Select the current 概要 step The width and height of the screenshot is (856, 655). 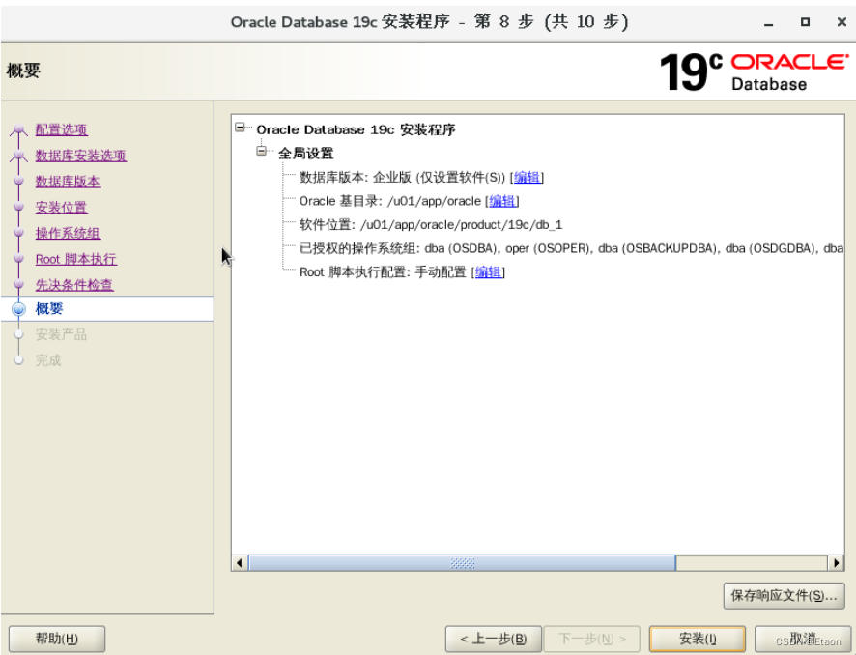click(x=49, y=309)
